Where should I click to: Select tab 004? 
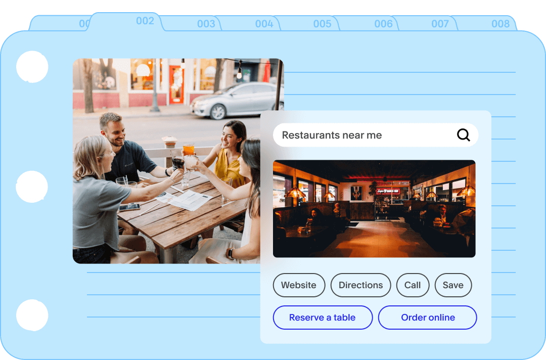tap(263, 23)
